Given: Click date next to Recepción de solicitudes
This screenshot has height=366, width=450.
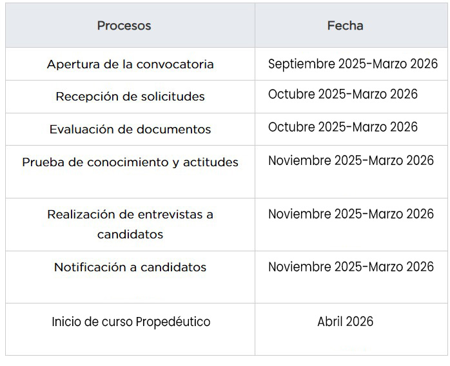Looking at the screenshot, I should 351,97.
